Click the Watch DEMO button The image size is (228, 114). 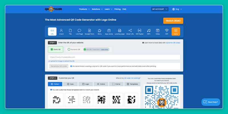tap(173, 21)
